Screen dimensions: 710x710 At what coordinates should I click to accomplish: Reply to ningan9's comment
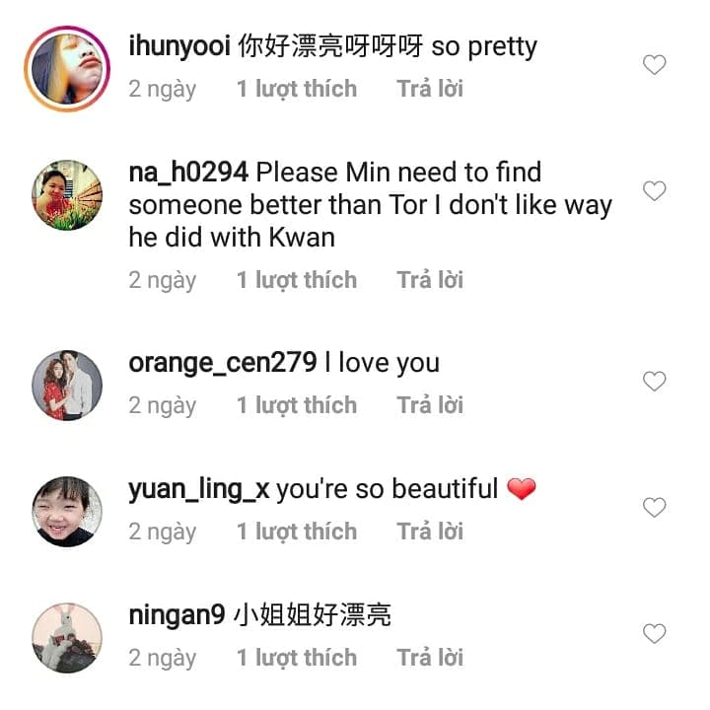(x=430, y=658)
